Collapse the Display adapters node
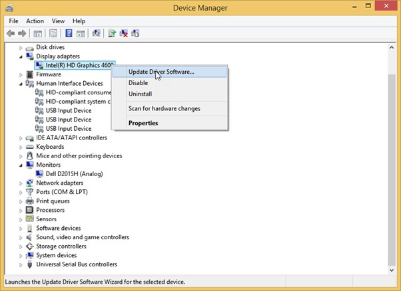Image resolution: width=401 pixels, height=291 pixels. [x=21, y=56]
